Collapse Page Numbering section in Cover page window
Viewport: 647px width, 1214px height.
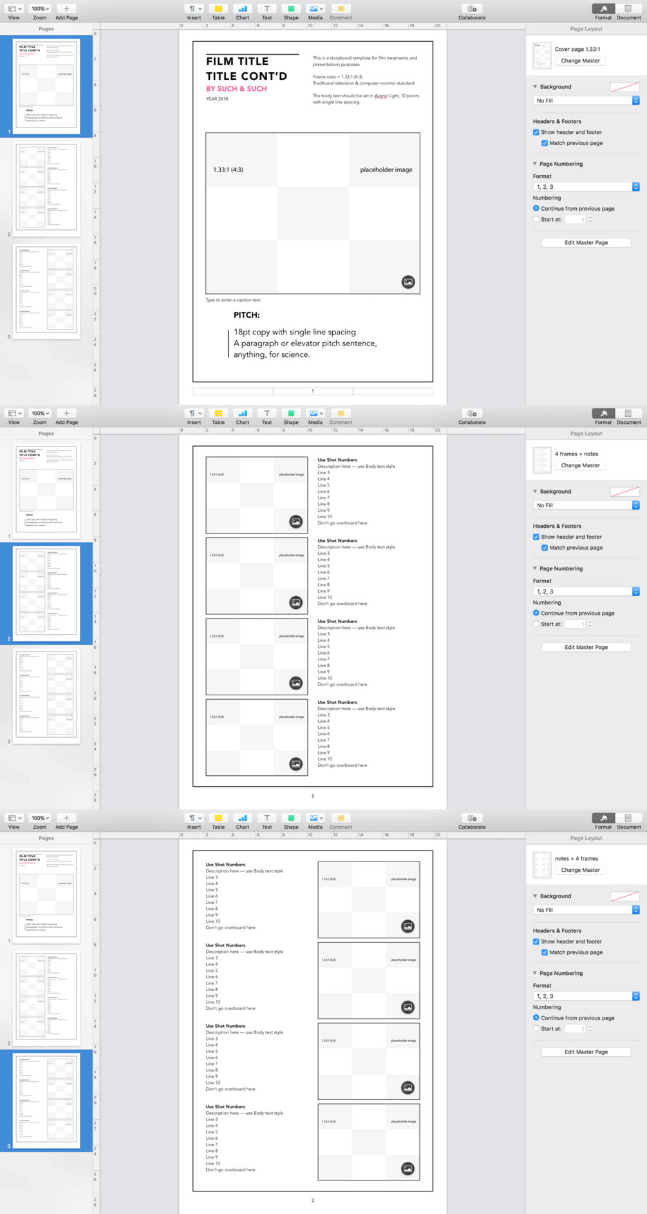[535, 164]
